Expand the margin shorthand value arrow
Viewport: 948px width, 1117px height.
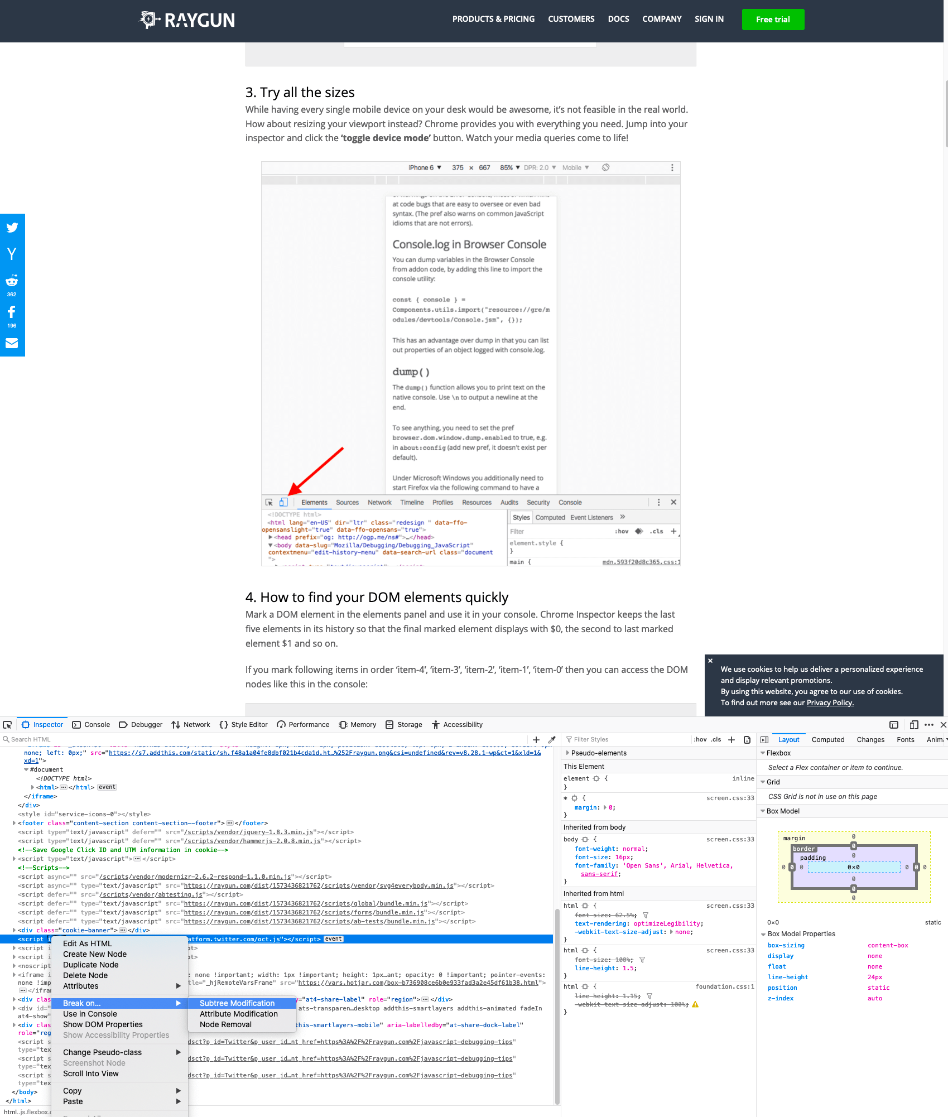click(605, 808)
